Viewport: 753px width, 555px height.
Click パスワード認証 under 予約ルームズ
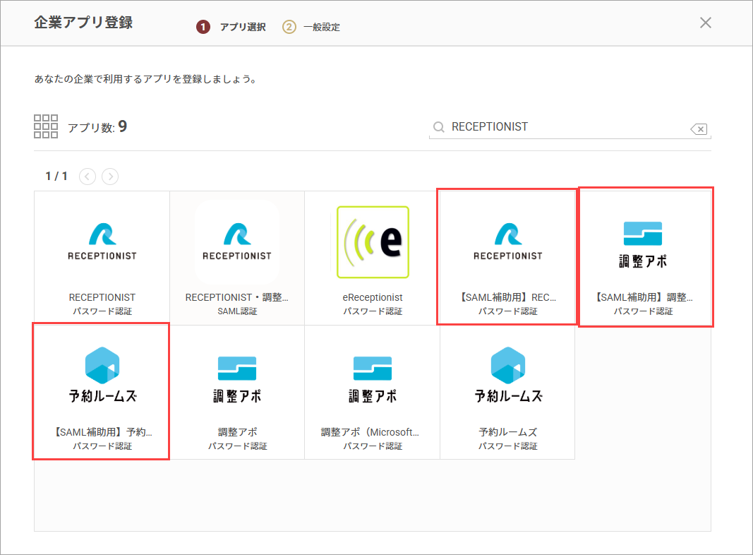(507, 446)
